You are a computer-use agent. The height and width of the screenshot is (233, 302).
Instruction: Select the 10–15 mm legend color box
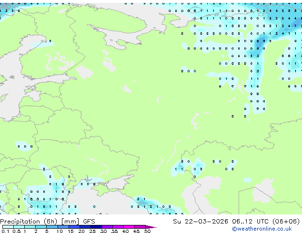coord(63,227)
